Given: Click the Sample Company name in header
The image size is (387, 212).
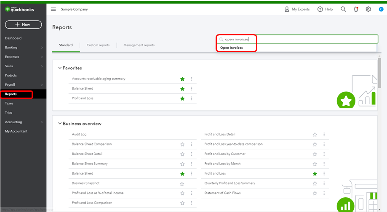Looking at the screenshot, I should click(74, 9).
